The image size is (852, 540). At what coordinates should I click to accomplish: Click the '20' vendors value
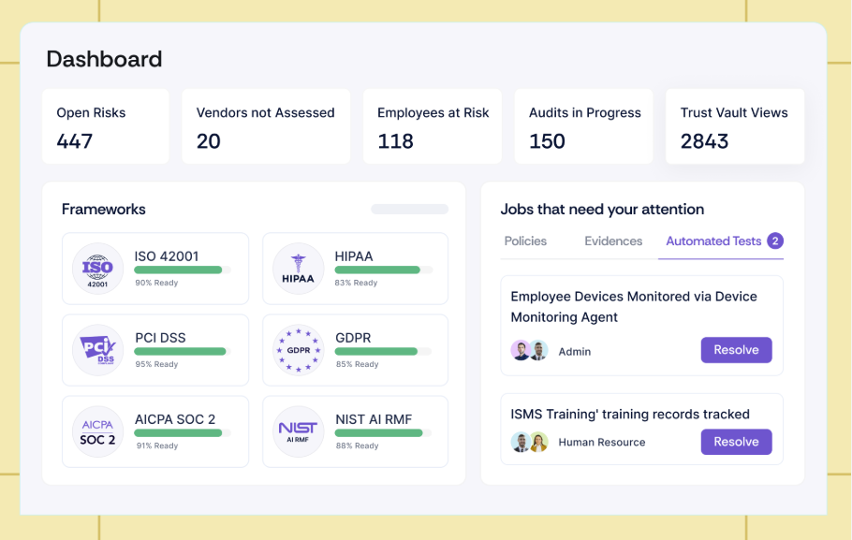(x=208, y=142)
